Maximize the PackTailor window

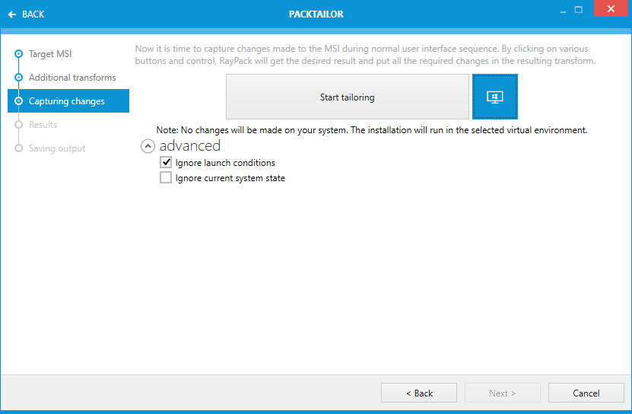pos(579,11)
